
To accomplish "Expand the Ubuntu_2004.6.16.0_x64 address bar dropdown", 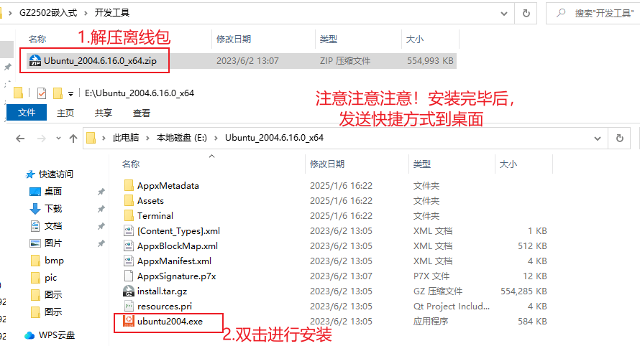I will pyautogui.click(x=598, y=139).
